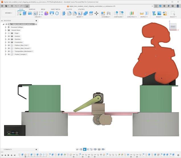Screen dimensions: 181x158
Task: Expand the Transportation_Mechanism component tree
Action: coord(5,51)
